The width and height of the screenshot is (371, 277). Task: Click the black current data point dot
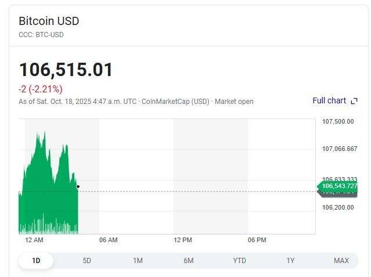78,187
